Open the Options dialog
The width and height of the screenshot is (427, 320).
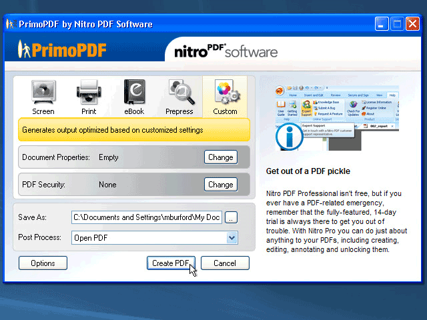[43, 263]
